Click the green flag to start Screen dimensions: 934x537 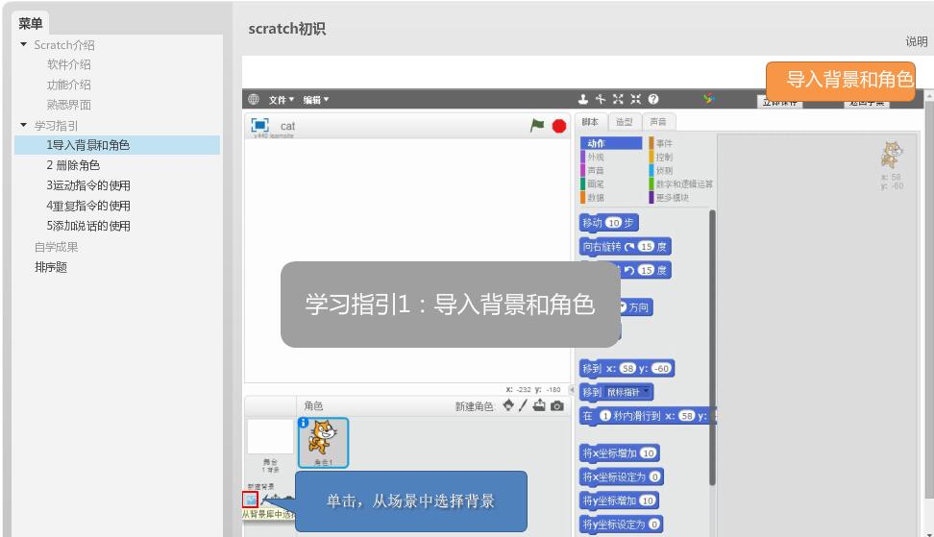pos(537,125)
